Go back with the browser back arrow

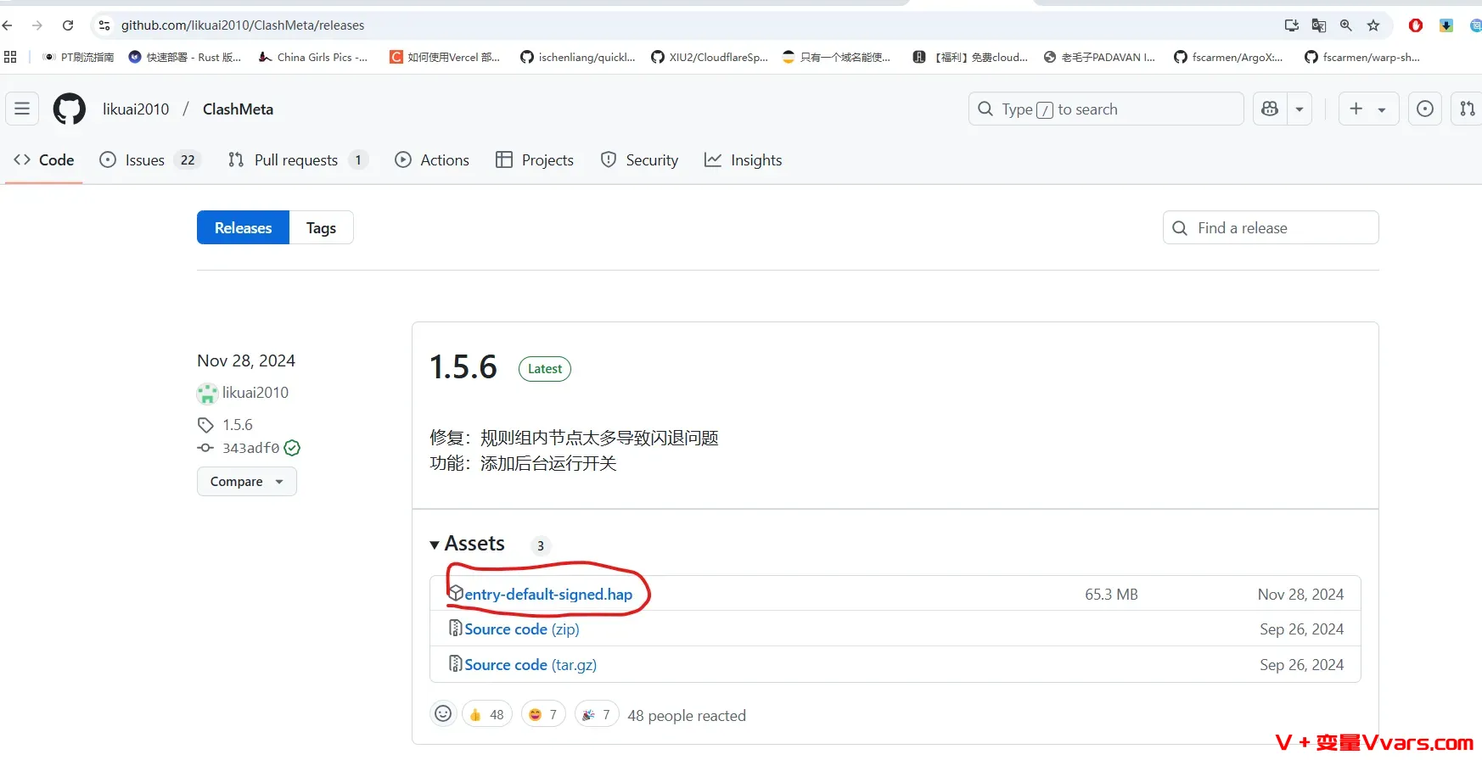pos(8,25)
